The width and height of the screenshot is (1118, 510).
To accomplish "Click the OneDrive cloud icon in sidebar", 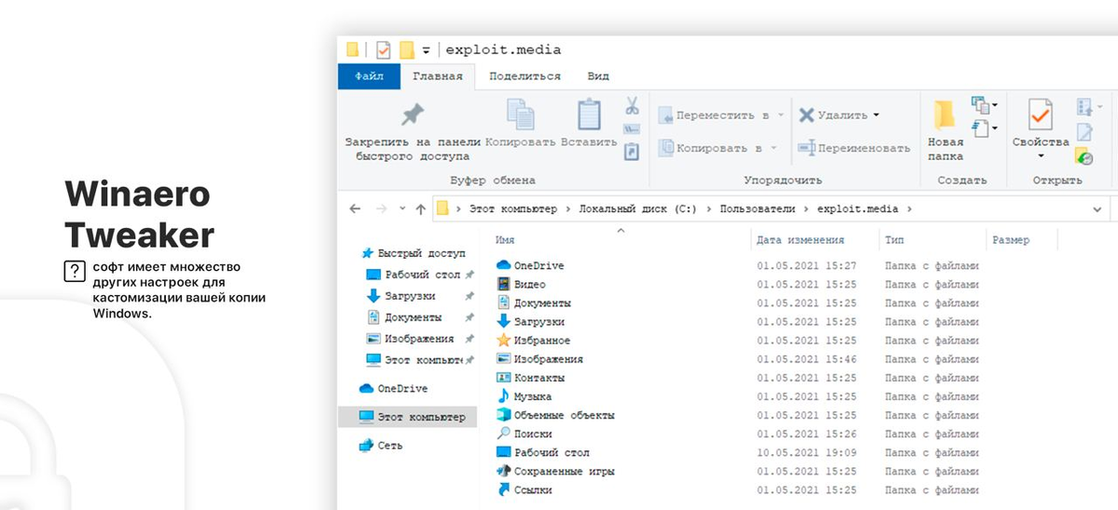I will click(x=367, y=388).
